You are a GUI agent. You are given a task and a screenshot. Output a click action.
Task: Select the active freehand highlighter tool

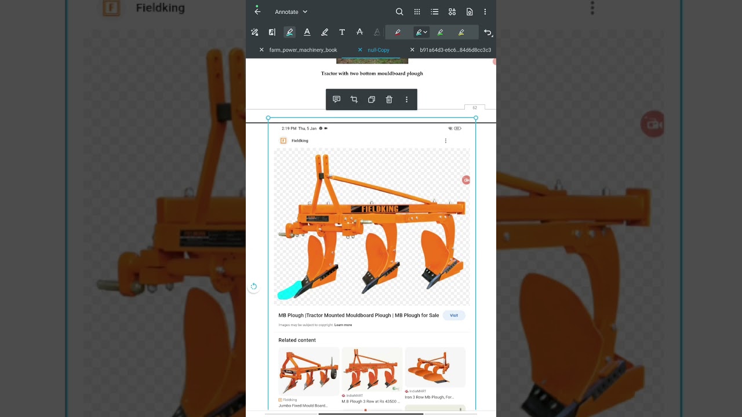[289, 32]
